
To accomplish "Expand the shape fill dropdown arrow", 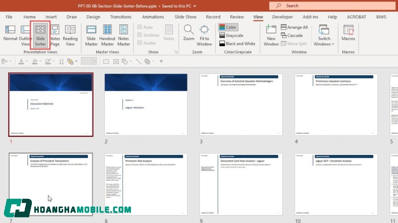I will tap(40, 61).
